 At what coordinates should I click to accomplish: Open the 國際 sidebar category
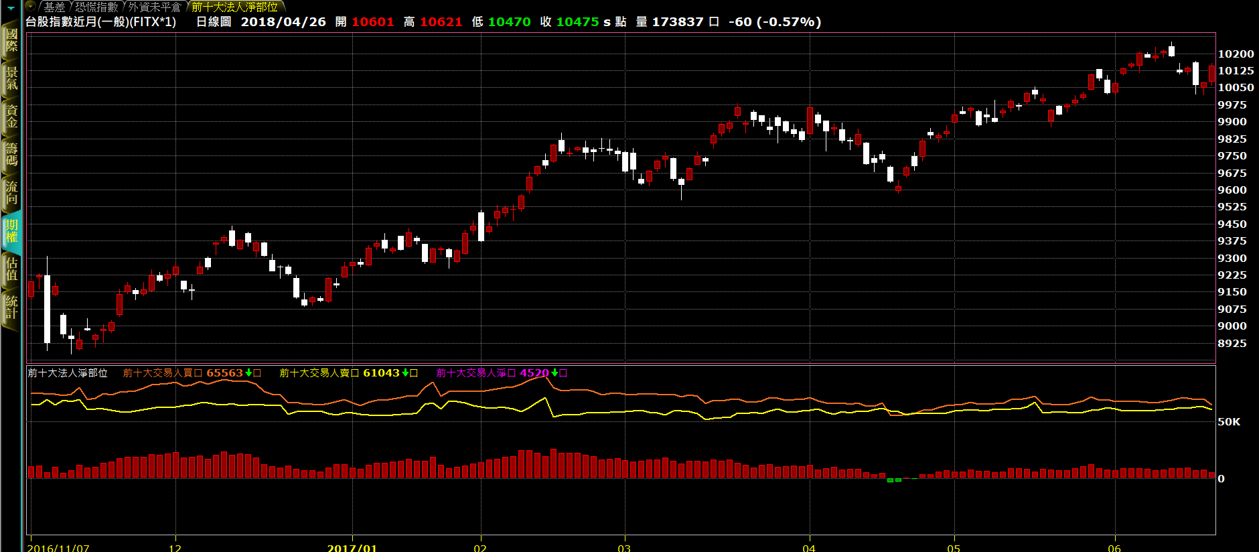pos(11,40)
